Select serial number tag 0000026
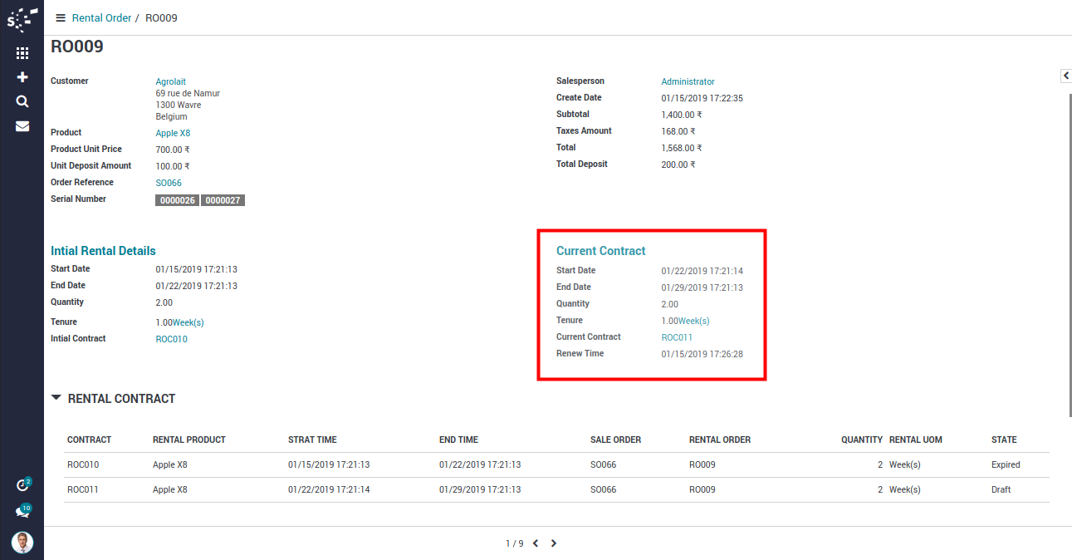The width and height of the screenshot is (1072, 560). [x=177, y=200]
